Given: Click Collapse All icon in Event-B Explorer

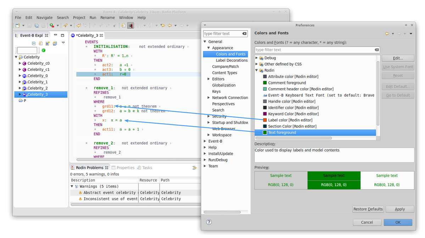Looking at the screenshot, I should (34, 43).
